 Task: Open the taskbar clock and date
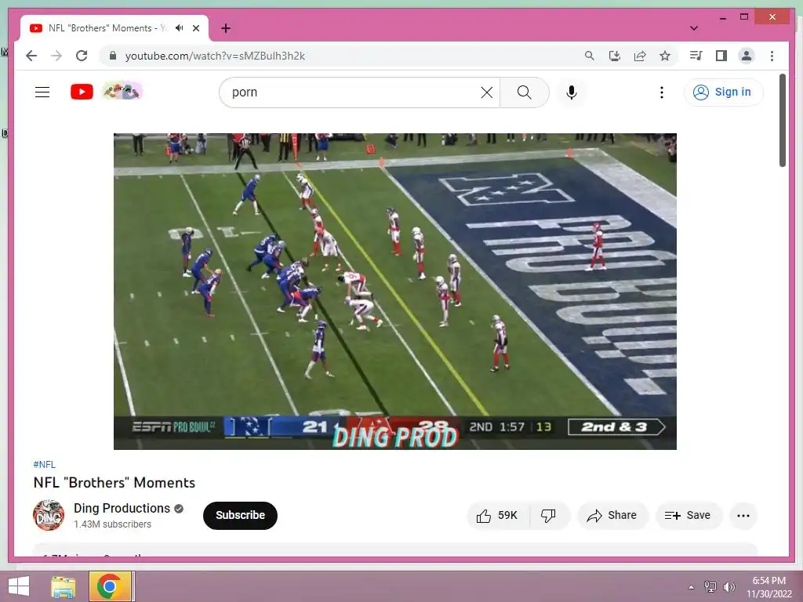768,587
